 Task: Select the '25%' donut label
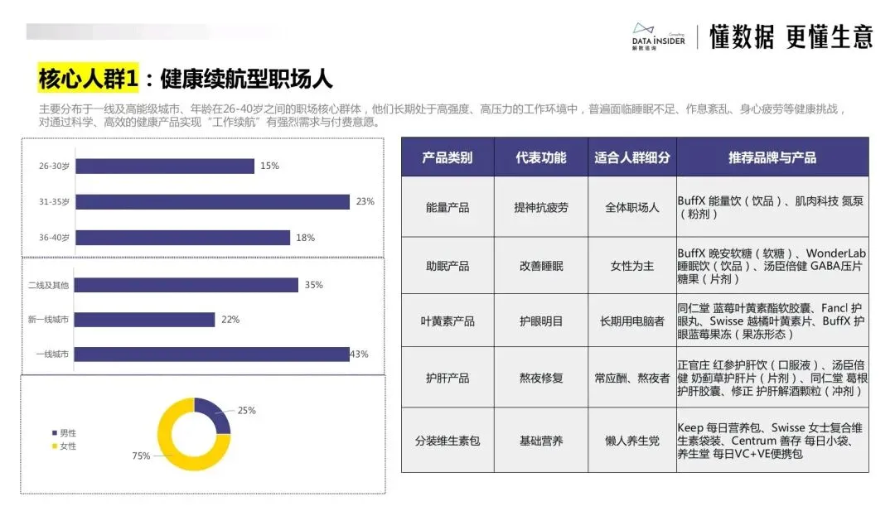tap(247, 411)
